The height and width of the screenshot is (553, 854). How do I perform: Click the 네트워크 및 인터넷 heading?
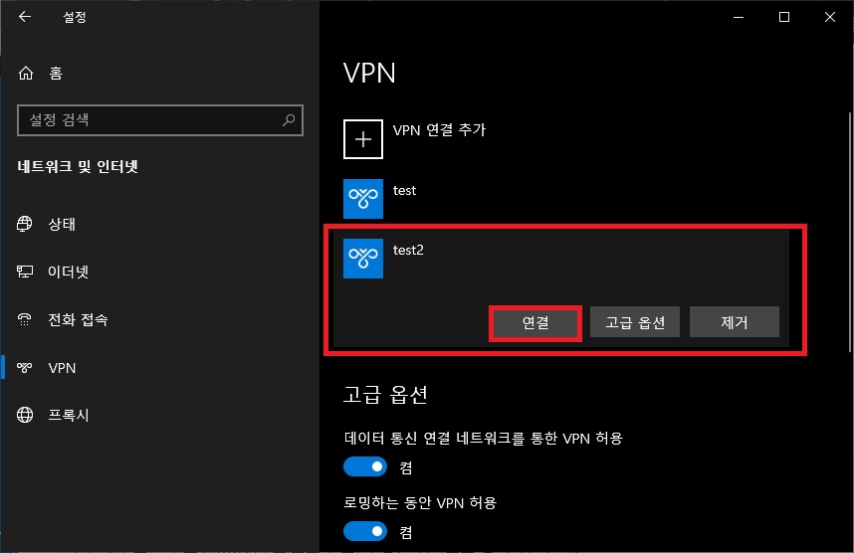78,166
